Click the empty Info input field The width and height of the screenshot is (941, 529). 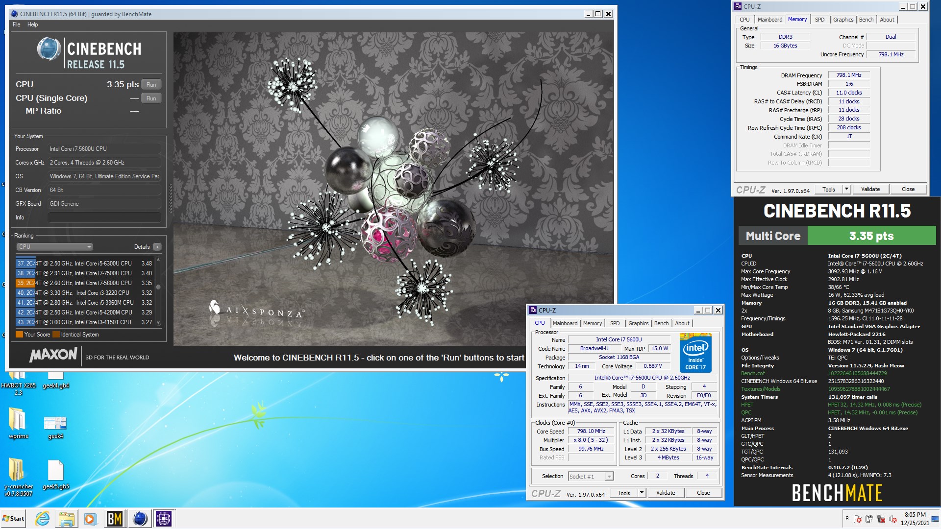[x=104, y=217]
